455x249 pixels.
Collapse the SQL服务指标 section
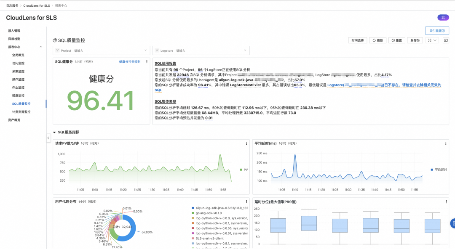(54, 132)
